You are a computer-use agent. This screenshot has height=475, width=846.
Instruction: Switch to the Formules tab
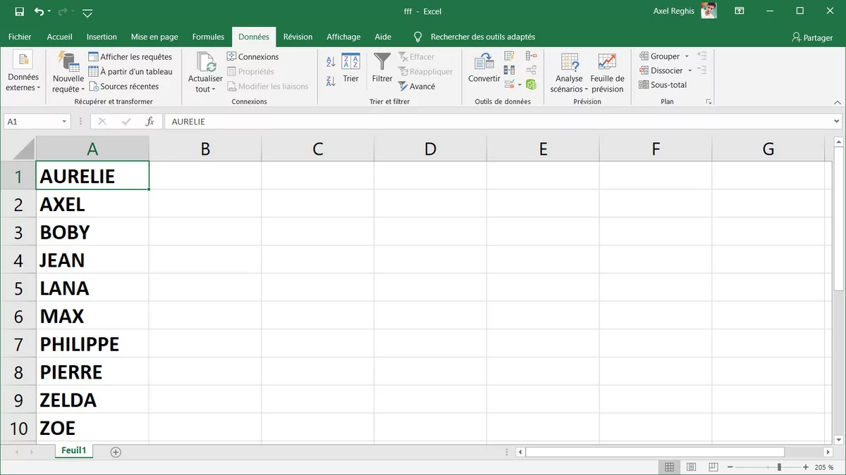point(208,37)
